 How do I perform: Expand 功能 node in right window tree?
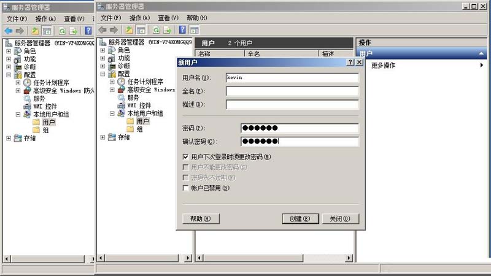pos(102,58)
